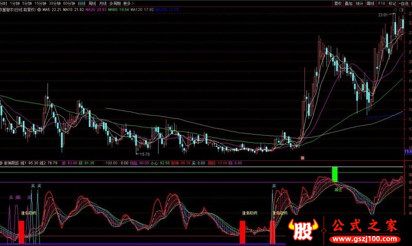This screenshot has width=412, height=246.
Task: Switch to the 30分钟 period tab
Action: 55,4
